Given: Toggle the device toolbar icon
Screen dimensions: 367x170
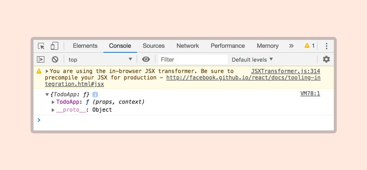Looking at the screenshot, I should (54, 46).
